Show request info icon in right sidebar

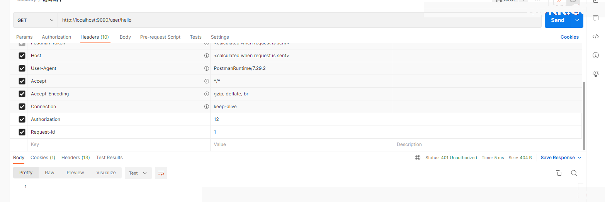point(595,55)
